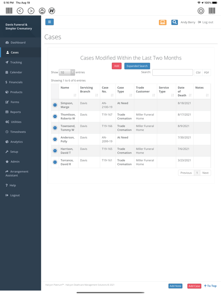Expand the Anderson, Polly row
Viewport: 221px width, 295px height.
coord(55,139)
